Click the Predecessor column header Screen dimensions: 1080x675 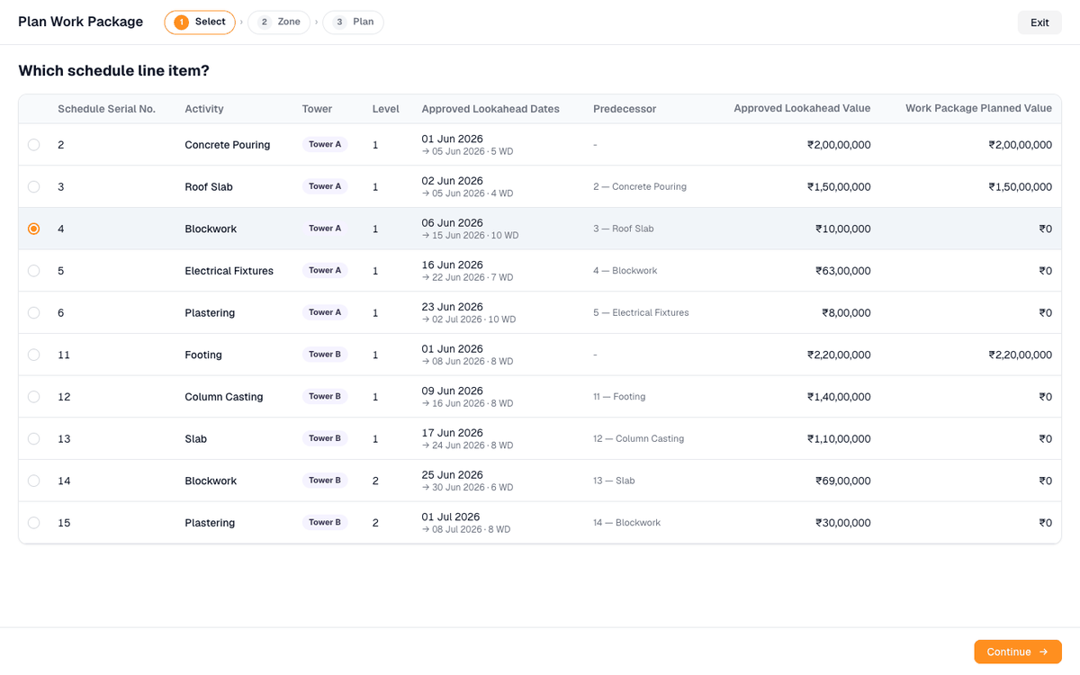(x=625, y=109)
